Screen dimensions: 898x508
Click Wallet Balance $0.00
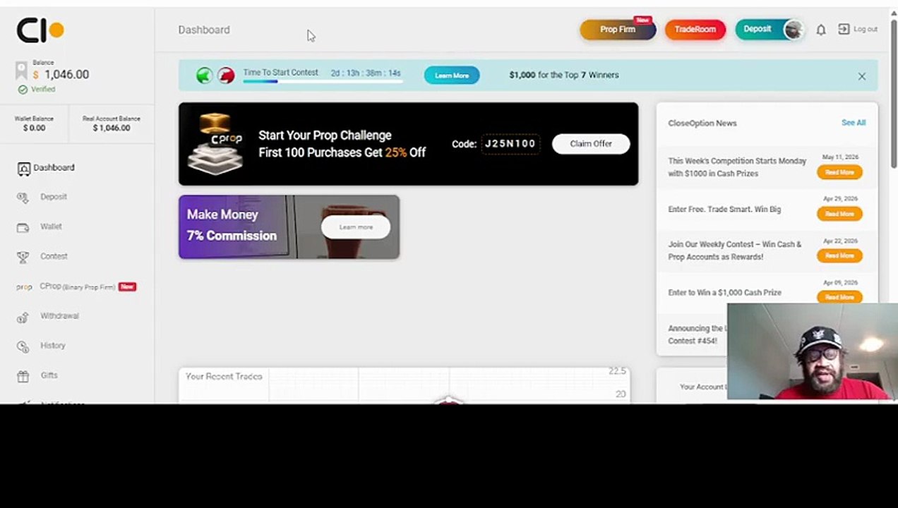pyautogui.click(x=34, y=123)
